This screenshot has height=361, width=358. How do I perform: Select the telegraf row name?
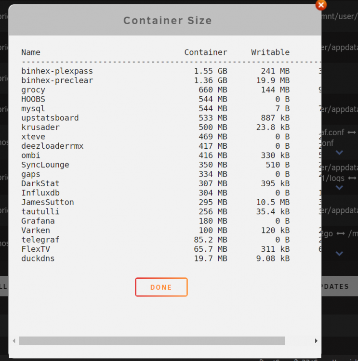(x=40, y=240)
